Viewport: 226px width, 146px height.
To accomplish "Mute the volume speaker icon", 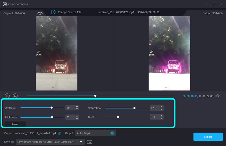I will tap(217, 96).
